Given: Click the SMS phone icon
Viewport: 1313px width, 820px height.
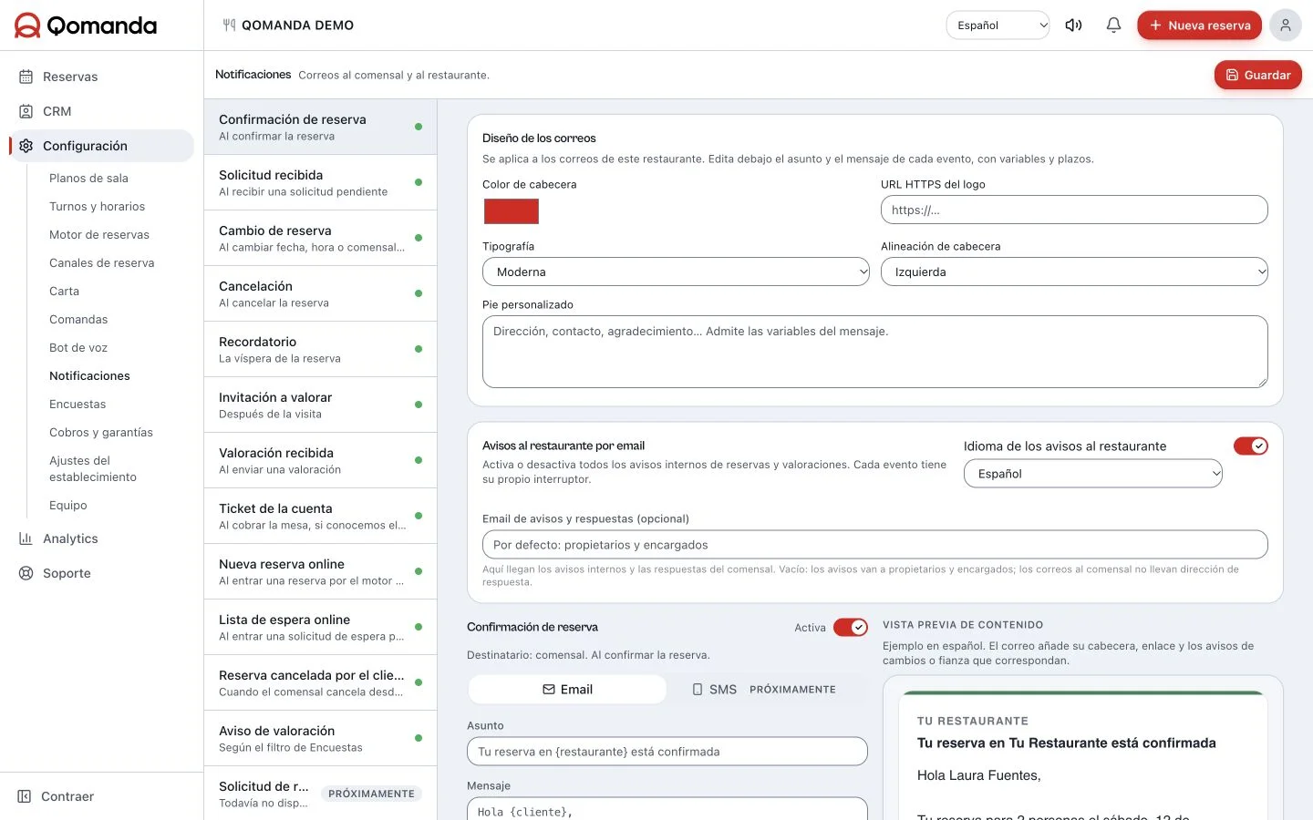Looking at the screenshot, I should pos(698,690).
